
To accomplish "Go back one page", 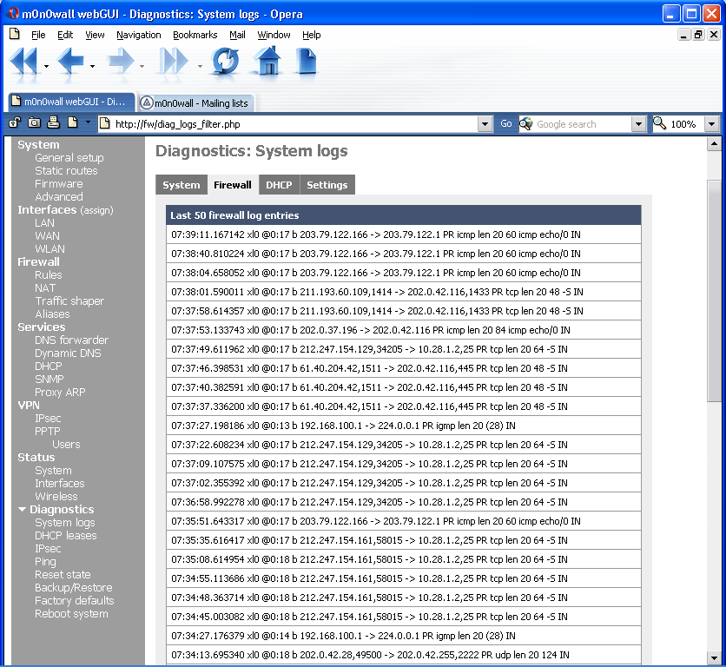I will click(69, 62).
